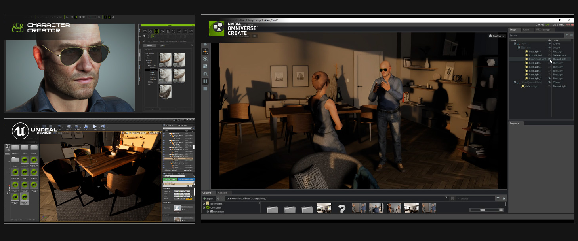The height and width of the screenshot is (241, 578).
Task: Click the content browser settings gear
Action: coord(503,198)
